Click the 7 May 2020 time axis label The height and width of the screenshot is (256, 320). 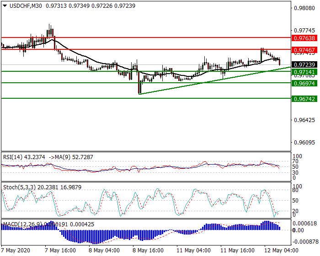(x=16, y=250)
